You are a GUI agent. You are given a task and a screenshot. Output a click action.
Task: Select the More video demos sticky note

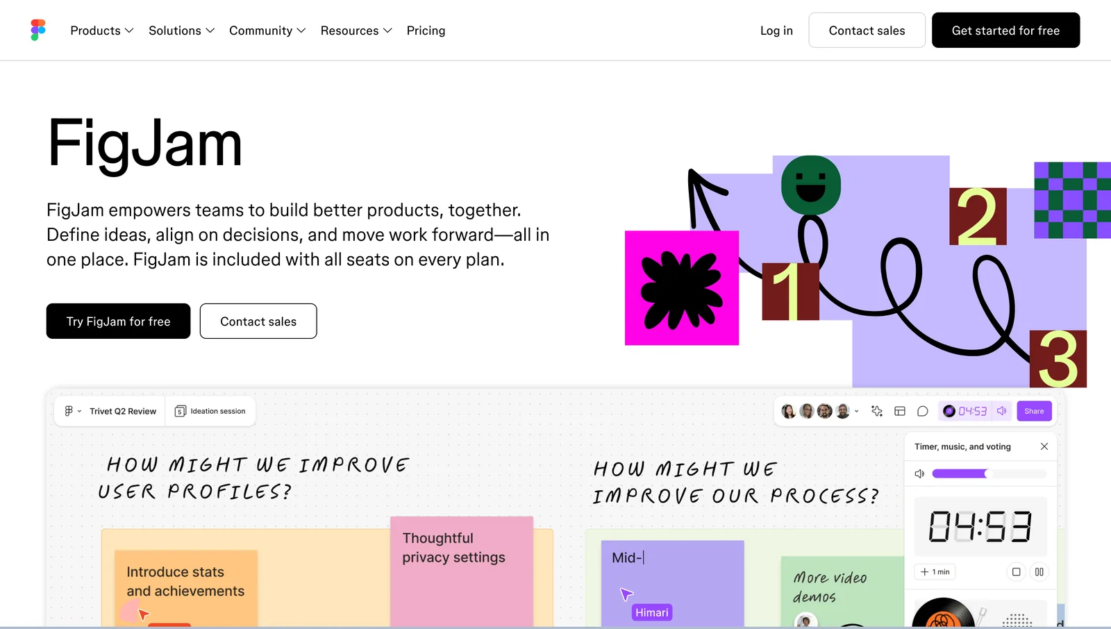[x=842, y=591]
